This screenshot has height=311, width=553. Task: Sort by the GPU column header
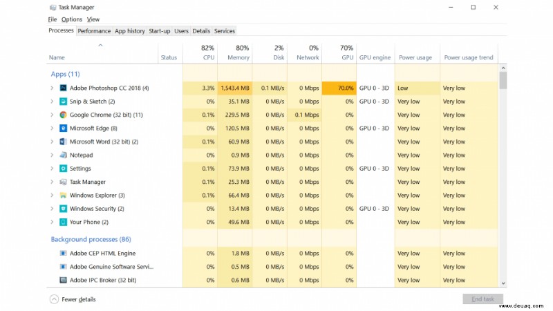(x=339, y=54)
